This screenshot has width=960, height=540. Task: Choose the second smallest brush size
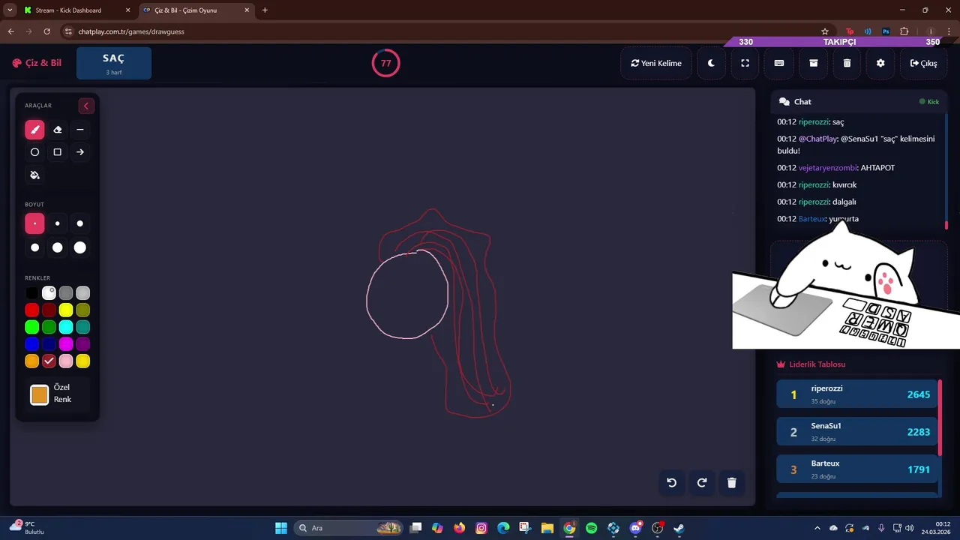tap(57, 223)
